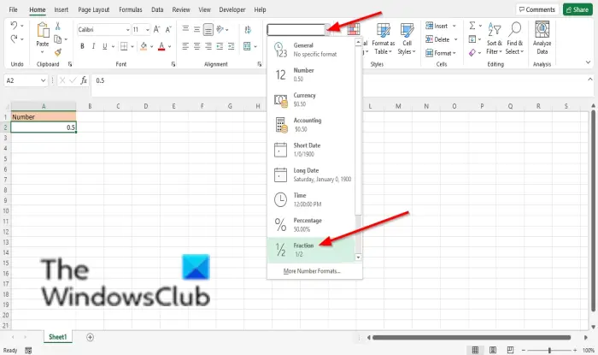Open the Number Format dropdown arrow
598x355 pixels.
click(x=327, y=30)
